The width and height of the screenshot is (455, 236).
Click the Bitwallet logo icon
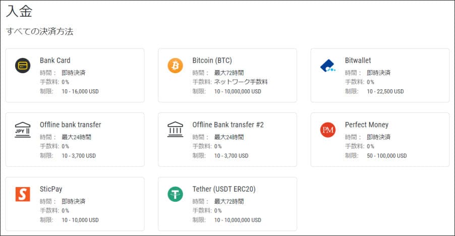328,66
